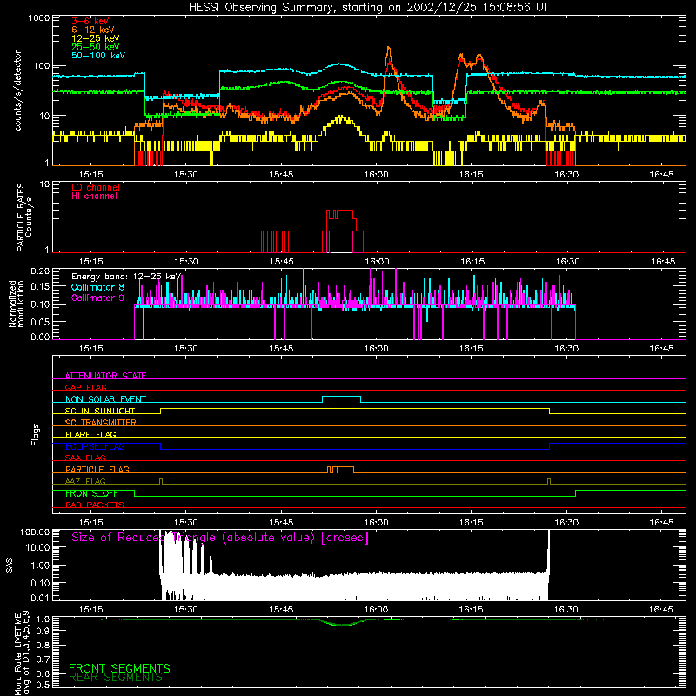Viewport: 696px width, 696px height.
Task: Click the 0.7 tick on livetime axis
Action: click(43, 659)
